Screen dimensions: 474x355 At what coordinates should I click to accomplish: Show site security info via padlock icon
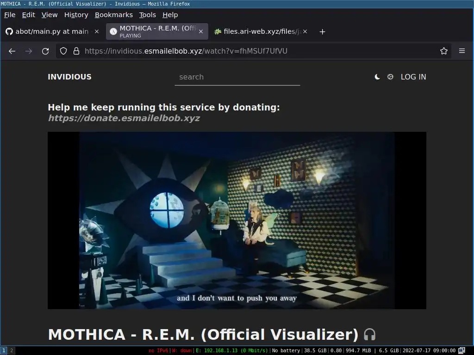point(76,51)
